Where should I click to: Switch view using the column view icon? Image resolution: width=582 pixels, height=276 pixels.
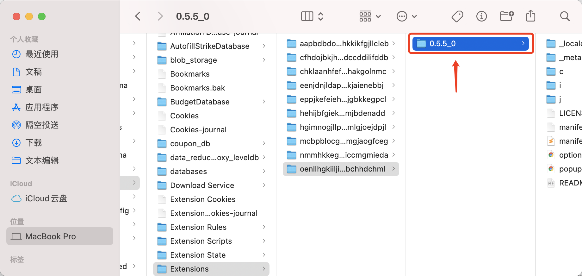click(x=307, y=16)
